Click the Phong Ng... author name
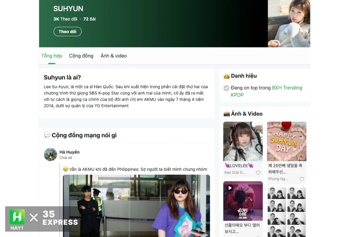349x237 pixels. (278, 179)
